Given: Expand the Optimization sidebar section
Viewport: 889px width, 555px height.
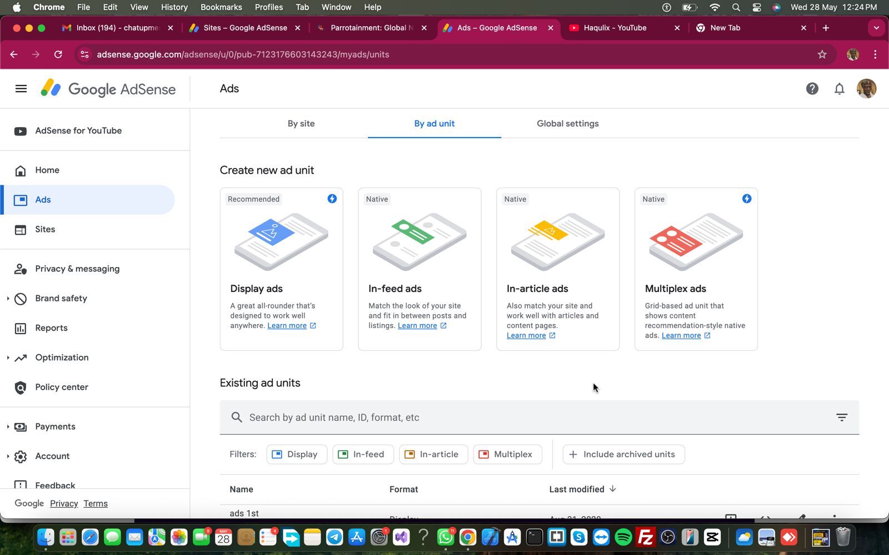Looking at the screenshot, I should tap(8, 358).
